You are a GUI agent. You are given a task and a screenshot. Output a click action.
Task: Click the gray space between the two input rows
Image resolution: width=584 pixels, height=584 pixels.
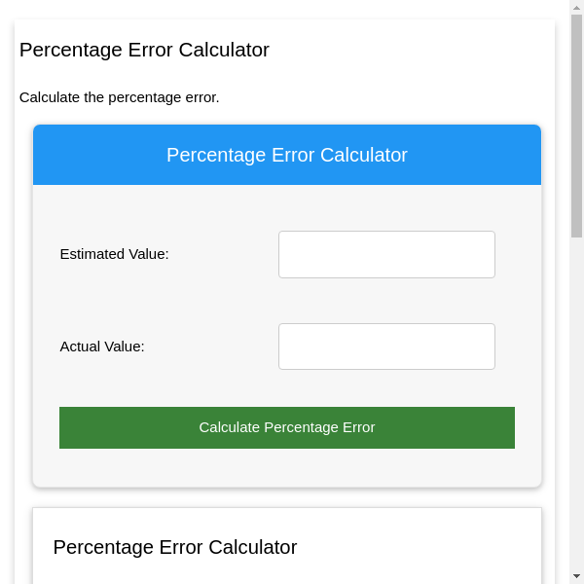pos(287,301)
